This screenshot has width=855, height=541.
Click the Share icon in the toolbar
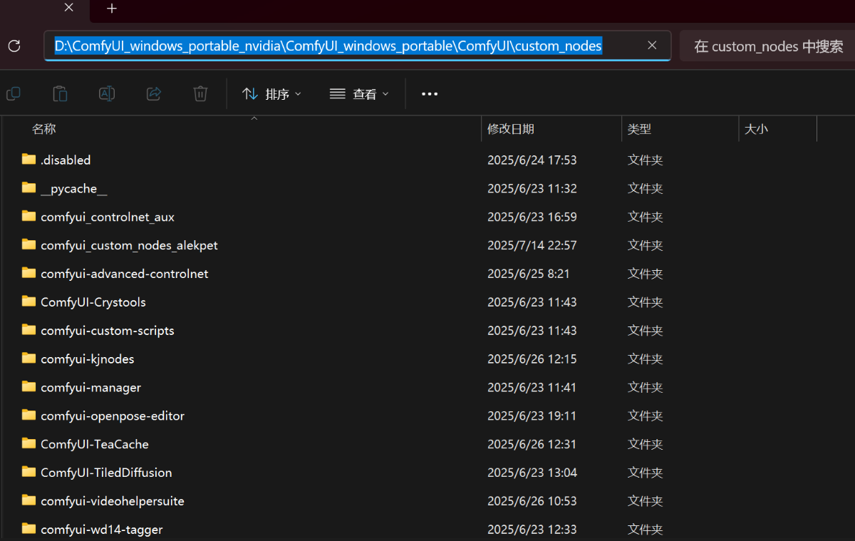tap(154, 93)
